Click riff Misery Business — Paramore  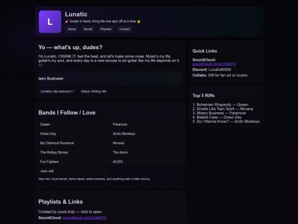click(219, 113)
